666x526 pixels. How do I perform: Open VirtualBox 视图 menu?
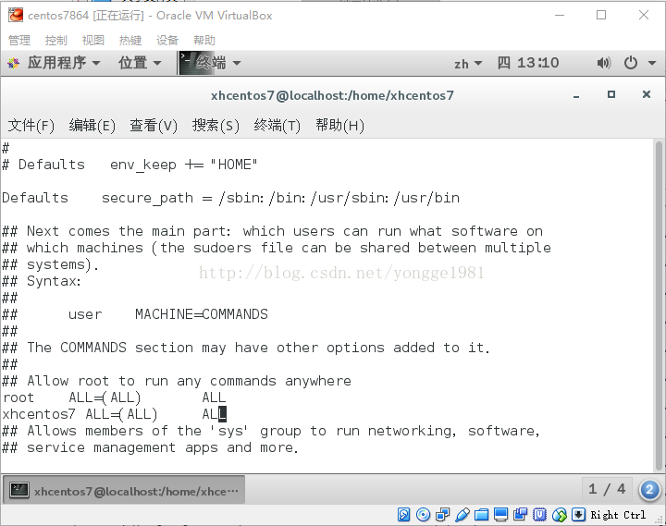tap(93, 41)
